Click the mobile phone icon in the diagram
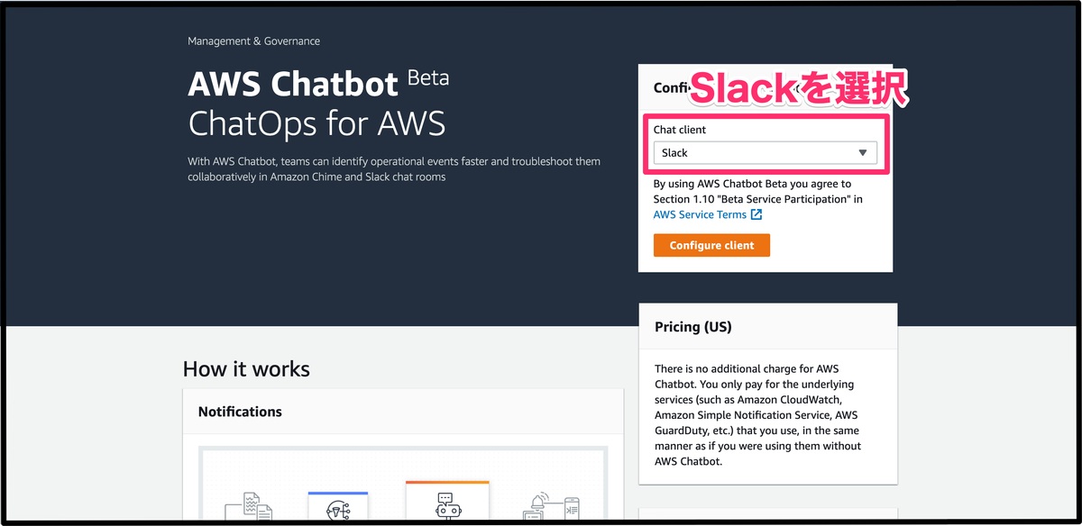 pos(571,510)
